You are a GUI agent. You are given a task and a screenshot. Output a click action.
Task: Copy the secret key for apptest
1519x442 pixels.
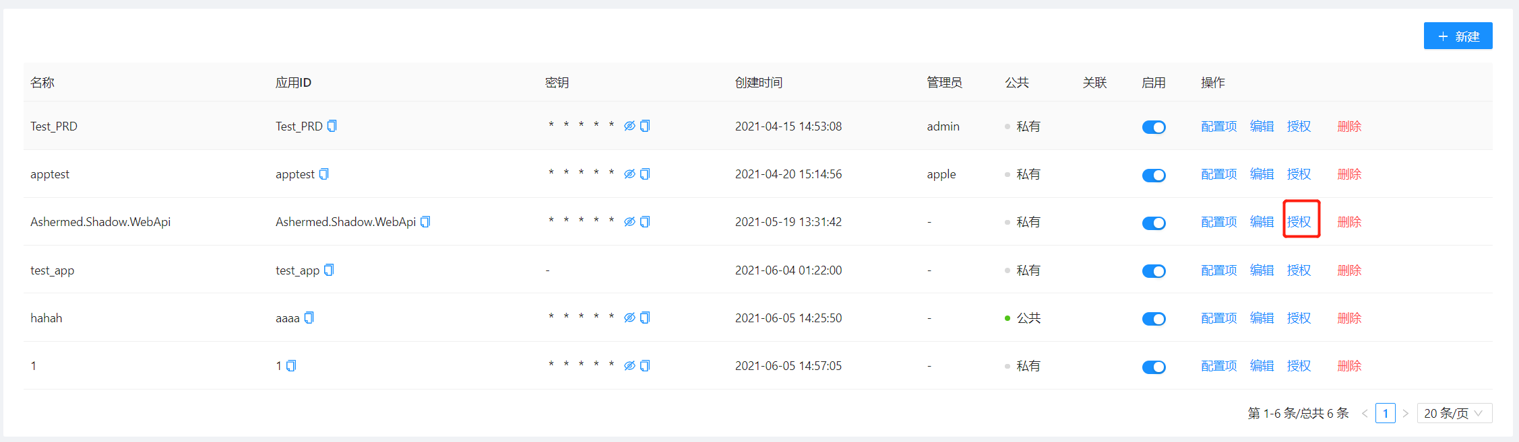coord(645,174)
